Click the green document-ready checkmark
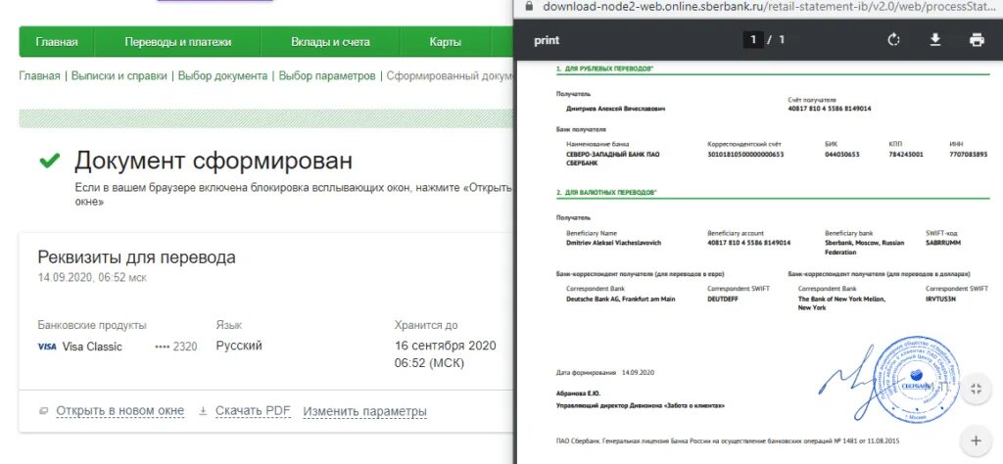 49,161
